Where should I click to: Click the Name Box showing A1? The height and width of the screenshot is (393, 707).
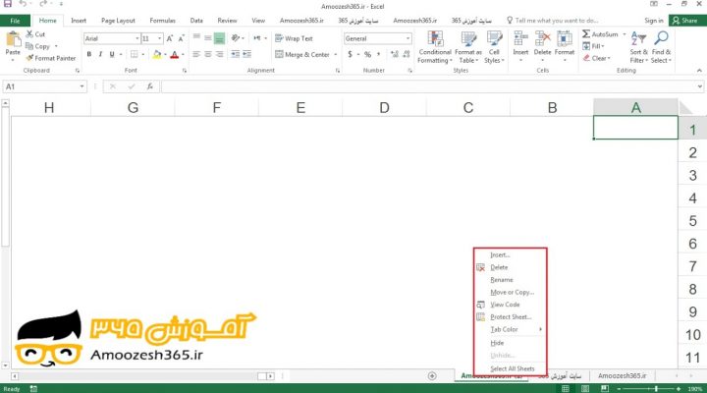44,86
